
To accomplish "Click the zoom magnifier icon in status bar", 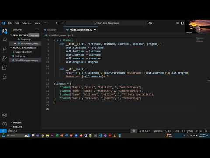I will [x=134, y=131].
